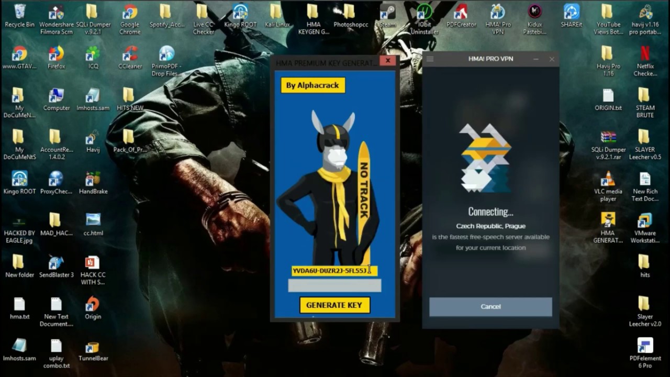Launch TunnelBear shortcut

pyautogui.click(x=93, y=350)
